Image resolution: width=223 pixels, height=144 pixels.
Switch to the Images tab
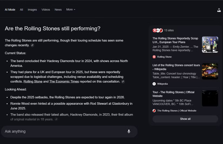[x=32, y=10]
